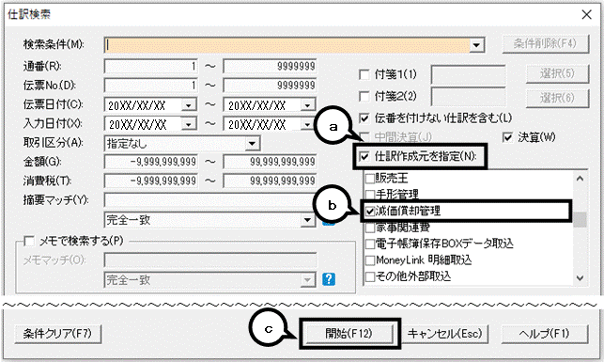The image size is (604, 362).
Task: Enable メモで検索する checkbox
Action: 29,242
